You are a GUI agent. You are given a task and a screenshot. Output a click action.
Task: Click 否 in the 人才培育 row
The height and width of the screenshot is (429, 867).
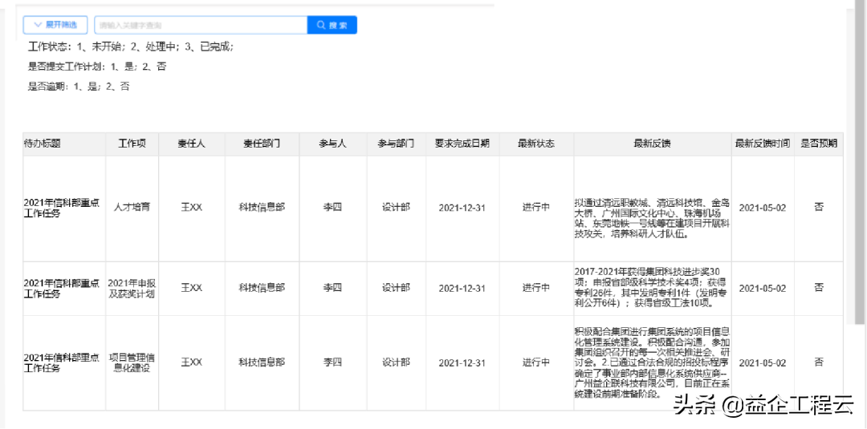click(x=819, y=208)
